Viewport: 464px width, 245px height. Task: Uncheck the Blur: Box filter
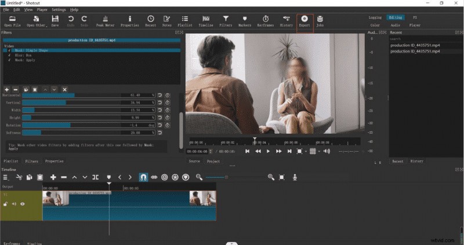(9, 55)
